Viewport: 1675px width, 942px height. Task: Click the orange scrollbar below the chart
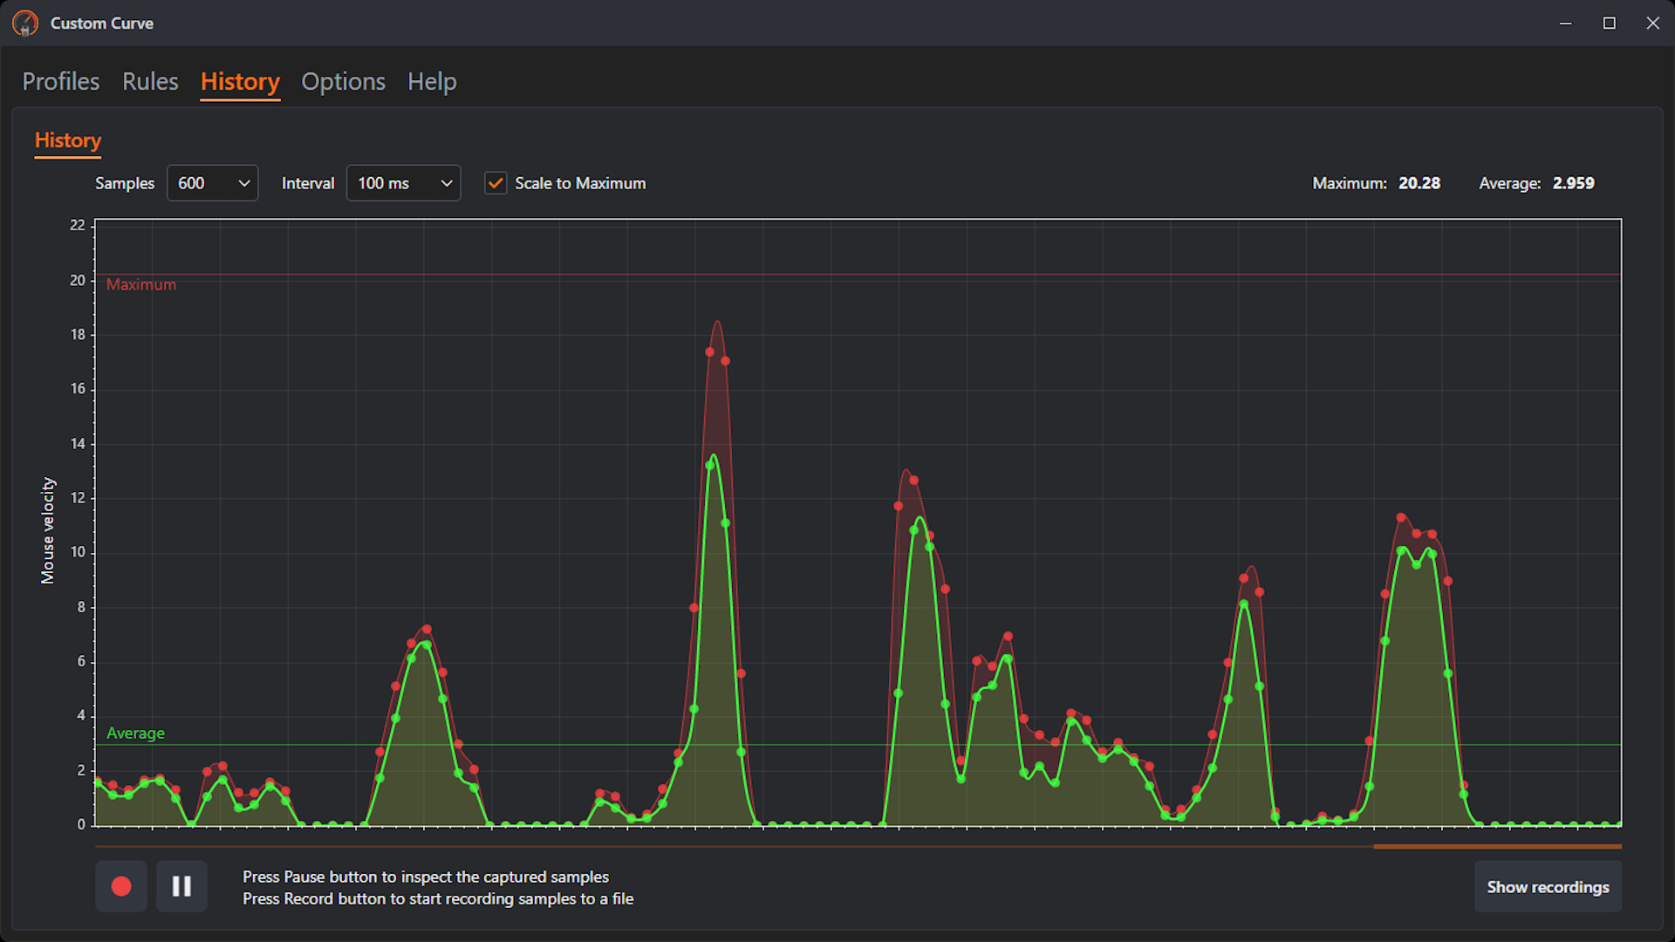point(1496,846)
